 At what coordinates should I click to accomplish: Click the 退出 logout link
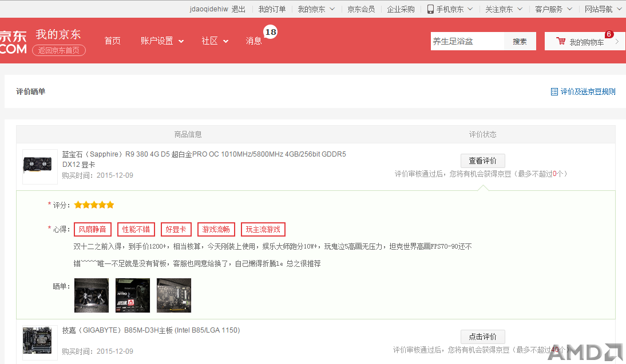point(239,9)
